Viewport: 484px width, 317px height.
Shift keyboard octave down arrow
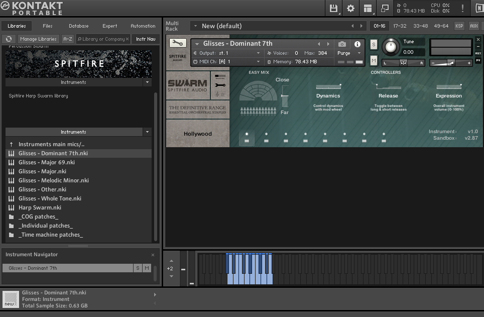coord(171,276)
